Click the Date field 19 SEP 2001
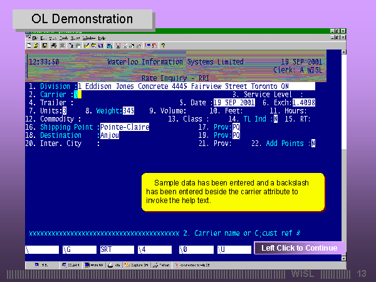Screen dimensions: 376x282 (234, 102)
